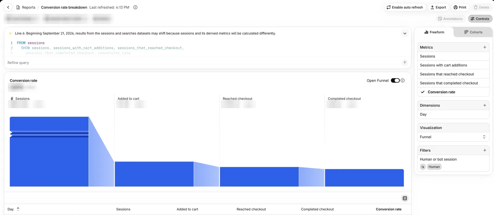Viewport: 494px width, 215px height.
Task: Click the Added to cart column header
Action: pos(187,209)
